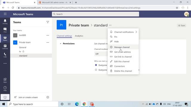
Task: Open Chrome browser menu
Action: (188, 8)
